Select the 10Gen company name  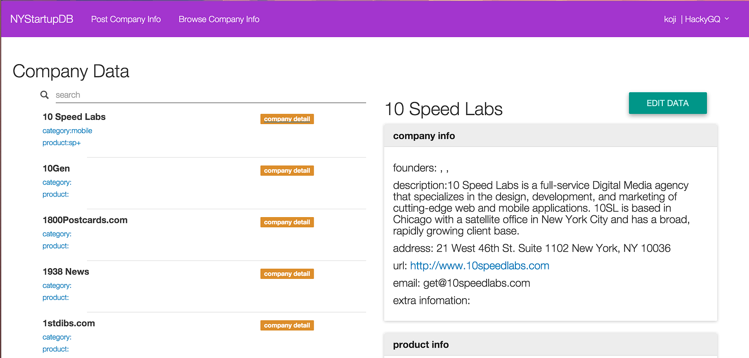pos(56,168)
